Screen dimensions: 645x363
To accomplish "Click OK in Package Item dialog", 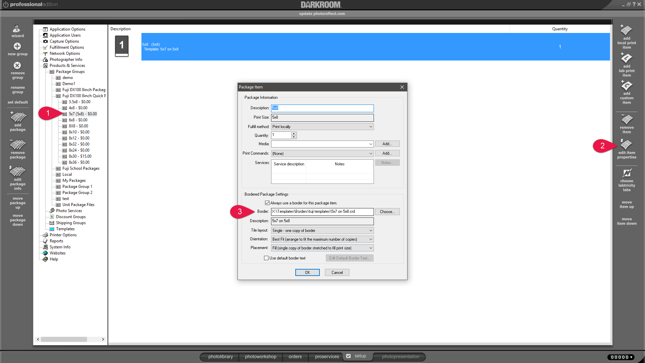I will click(307, 273).
